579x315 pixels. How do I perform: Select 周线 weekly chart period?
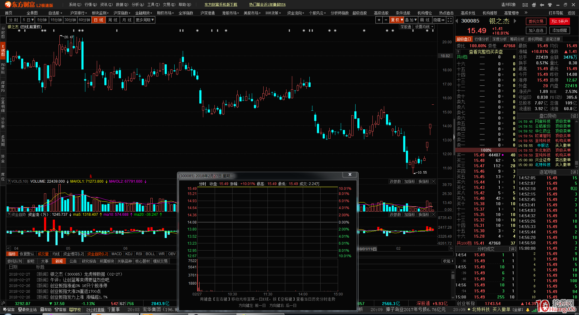(x=113, y=20)
